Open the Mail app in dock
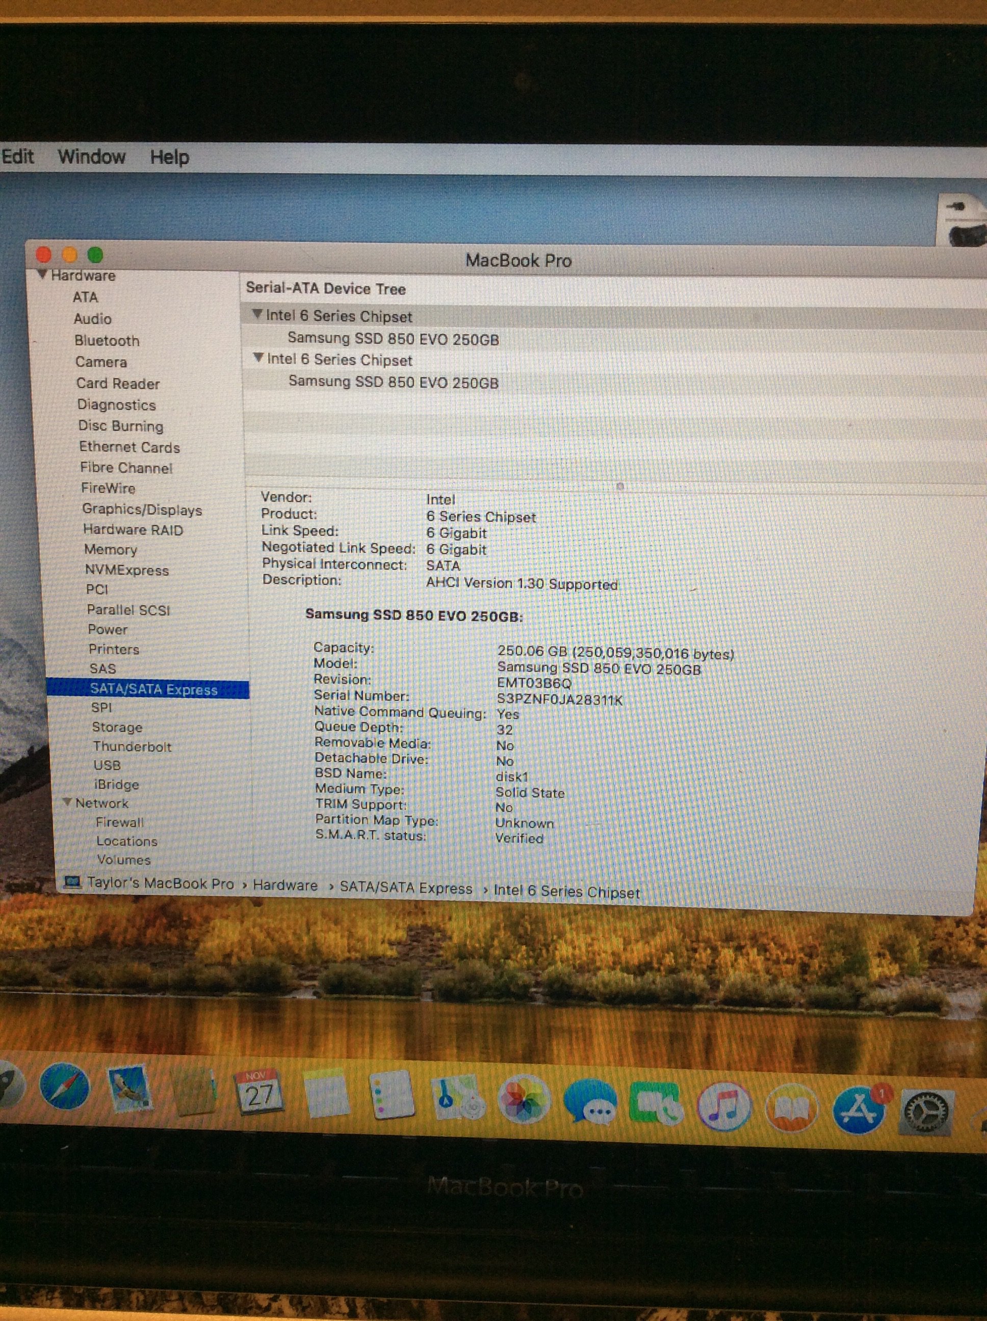Viewport: 987px width, 1321px height. pyautogui.click(x=129, y=1088)
